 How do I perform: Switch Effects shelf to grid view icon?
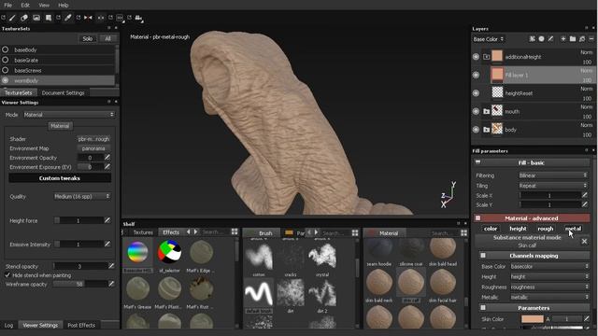click(x=235, y=231)
